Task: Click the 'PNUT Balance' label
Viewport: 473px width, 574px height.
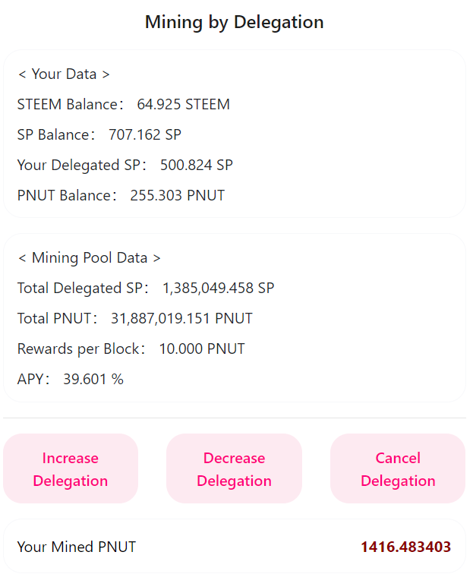Action: coord(65,196)
